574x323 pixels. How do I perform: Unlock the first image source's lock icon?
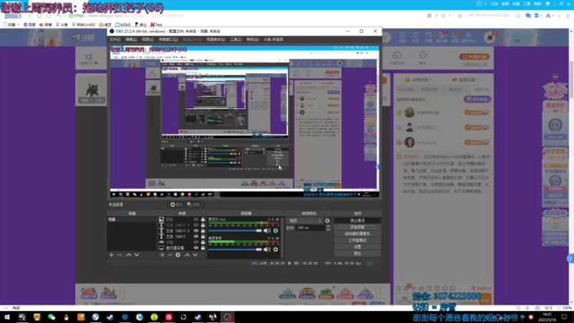pos(203,220)
